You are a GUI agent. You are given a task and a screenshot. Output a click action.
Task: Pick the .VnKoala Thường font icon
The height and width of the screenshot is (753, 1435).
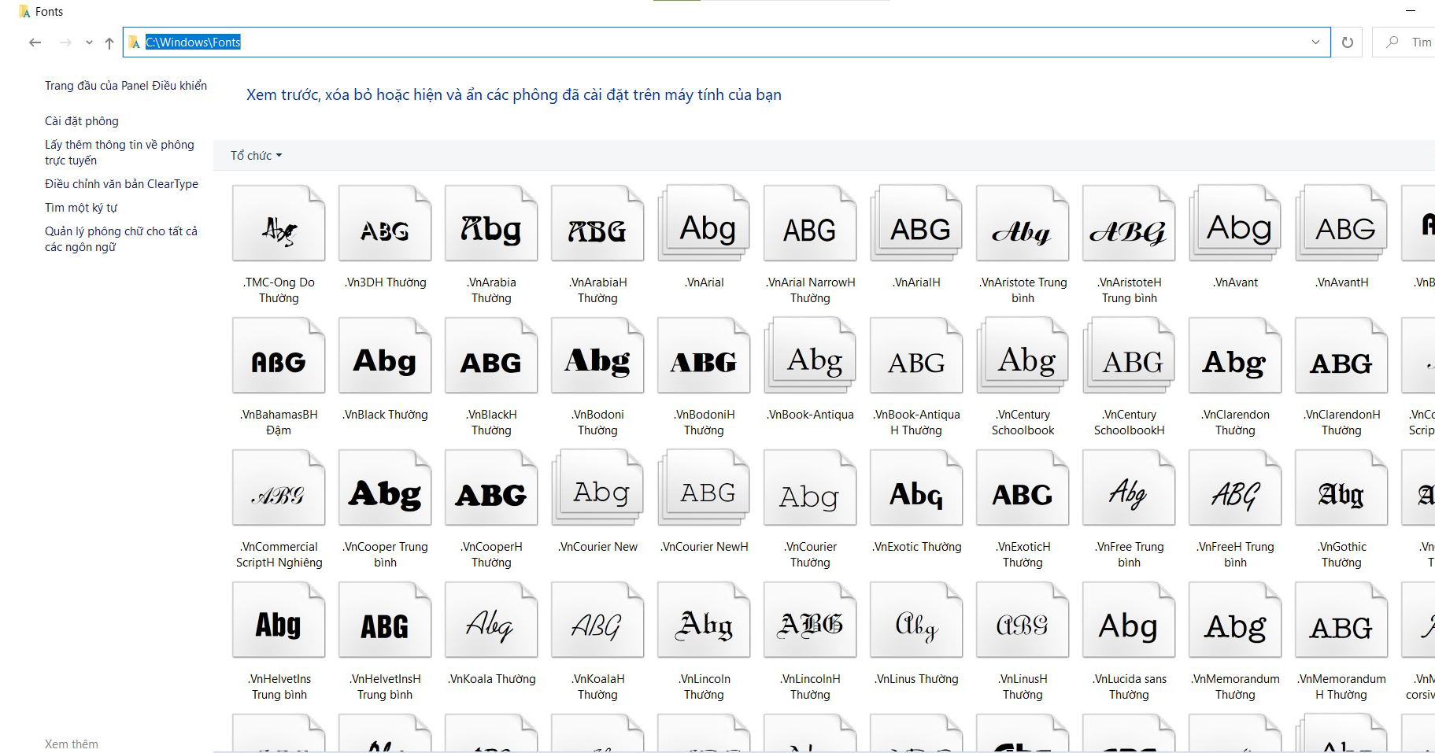pos(491,620)
